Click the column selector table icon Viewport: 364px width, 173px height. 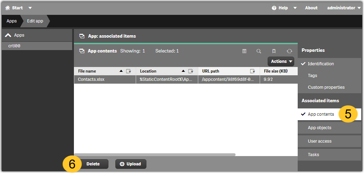[245, 51]
